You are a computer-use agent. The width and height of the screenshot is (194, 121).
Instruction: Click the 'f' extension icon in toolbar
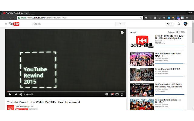coord(155,18)
